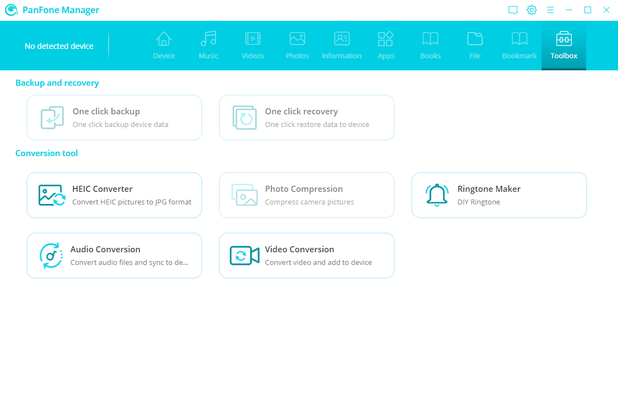Click the One click backup icon
Screen dimensions: 618x393
click(x=52, y=118)
